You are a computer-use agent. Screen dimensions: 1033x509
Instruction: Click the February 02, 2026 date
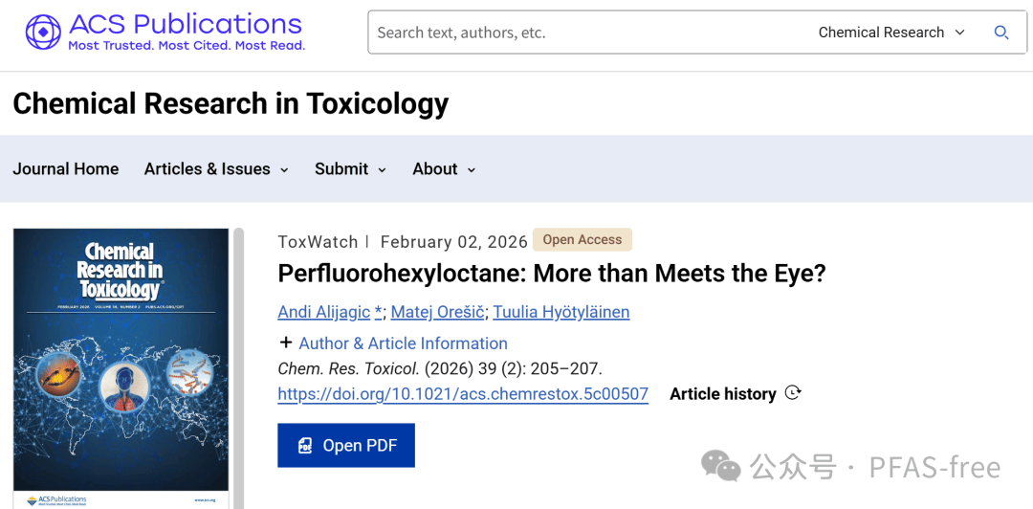pos(454,241)
